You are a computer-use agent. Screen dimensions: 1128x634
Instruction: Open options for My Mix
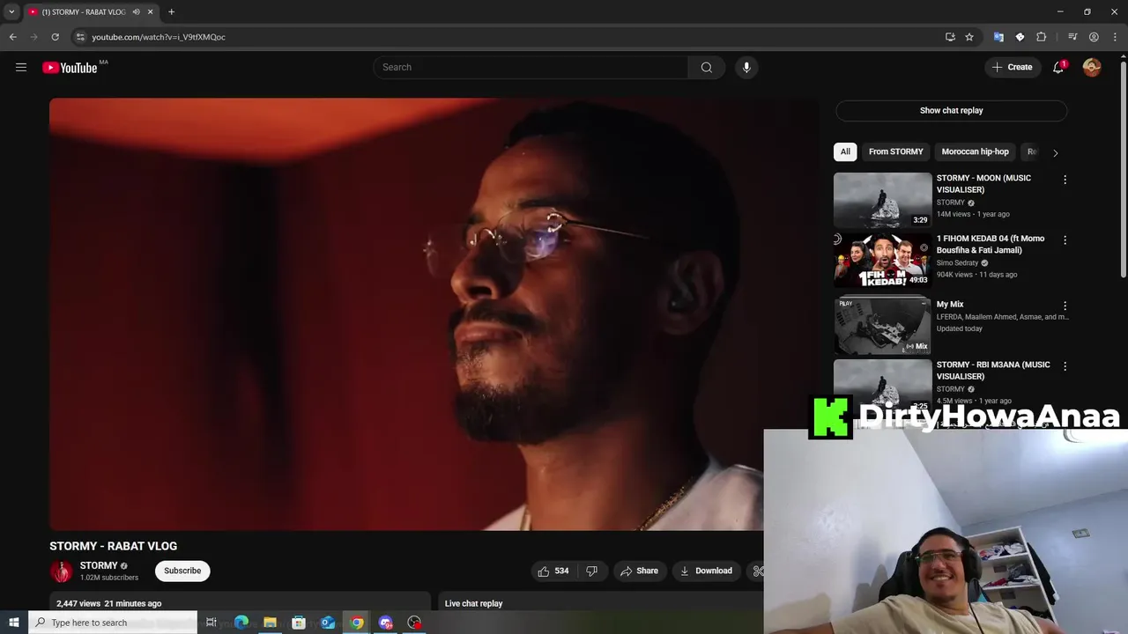(x=1065, y=306)
